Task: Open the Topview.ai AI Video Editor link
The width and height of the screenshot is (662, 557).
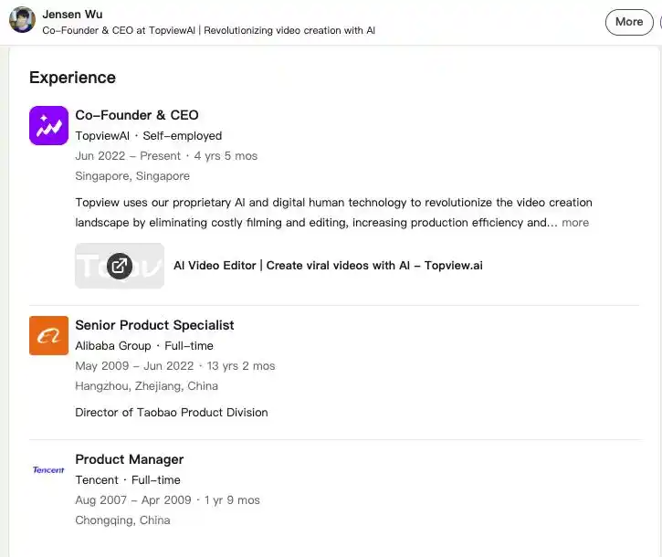Action: click(x=328, y=265)
